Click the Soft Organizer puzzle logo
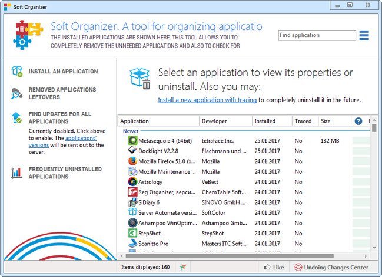Image resolution: width=382 pixels, height=277 pixels. click(x=28, y=35)
